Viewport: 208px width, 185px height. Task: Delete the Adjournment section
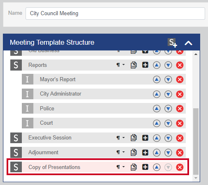[x=180, y=153]
